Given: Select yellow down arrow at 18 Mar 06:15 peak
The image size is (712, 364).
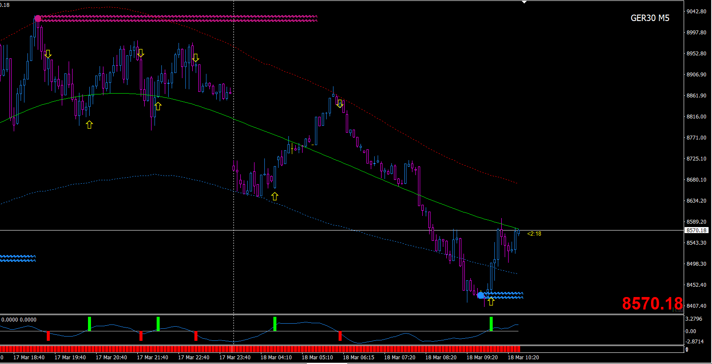Looking at the screenshot, I should click(340, 103).
